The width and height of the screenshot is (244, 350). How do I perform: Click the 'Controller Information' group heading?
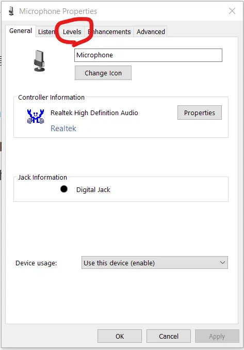(x=51, y=98)
